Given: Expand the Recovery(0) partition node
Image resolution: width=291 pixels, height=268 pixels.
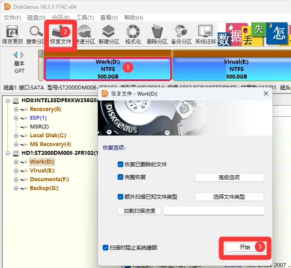Looking at the screenshot, I should click(x=16, y=109).
